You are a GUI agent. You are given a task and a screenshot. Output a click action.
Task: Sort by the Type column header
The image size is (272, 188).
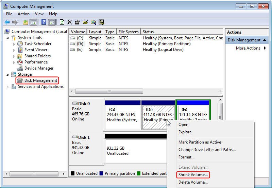click(x=110, y=32)
